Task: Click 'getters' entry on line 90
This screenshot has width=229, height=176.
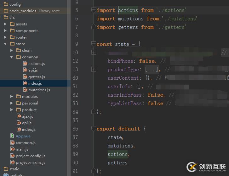Action: [117, 163]
